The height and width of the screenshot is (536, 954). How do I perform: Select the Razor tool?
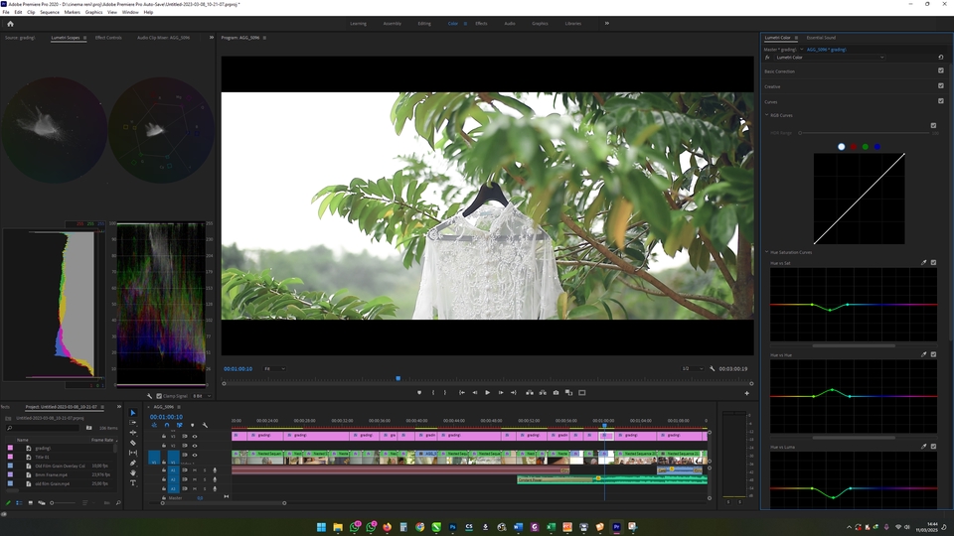point(132,443)
